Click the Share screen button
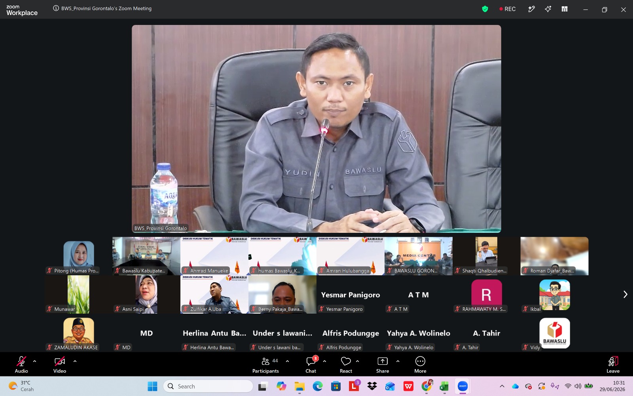 [x=383, y=364]
